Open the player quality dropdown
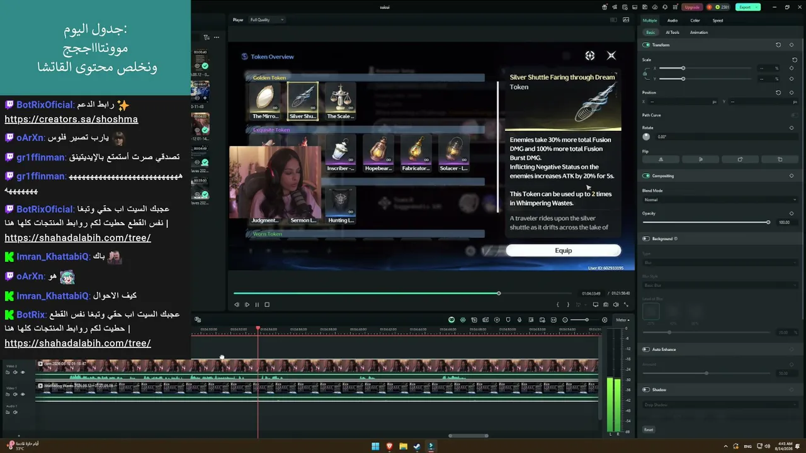The image size is (806, 453). (267, 20)
